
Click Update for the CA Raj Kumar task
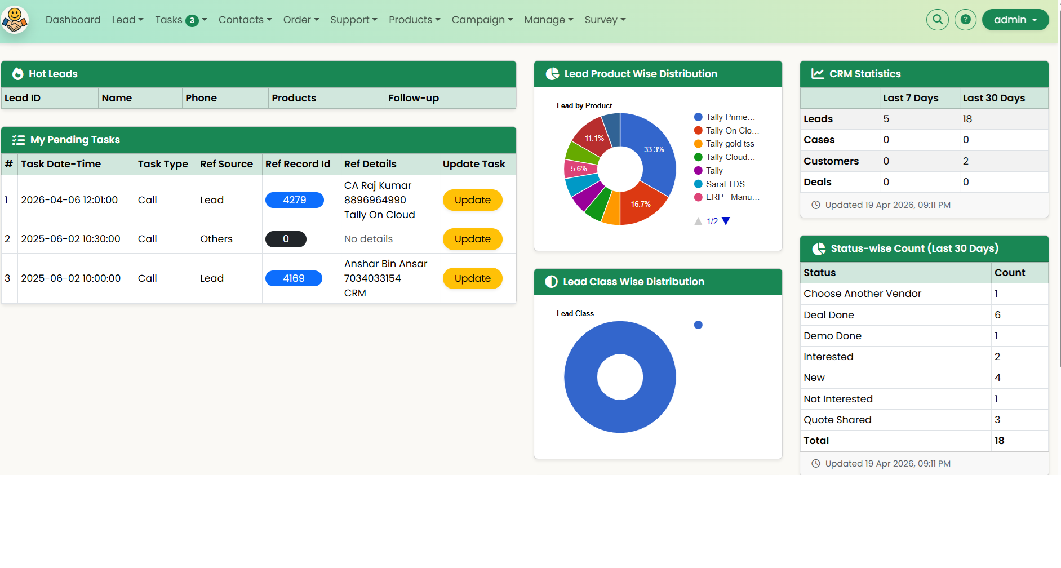click(x=472, y=200)
